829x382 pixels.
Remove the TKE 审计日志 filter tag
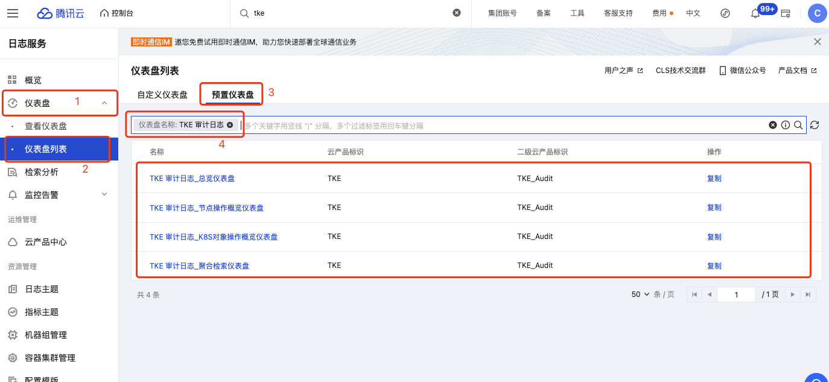click(x=230, y=125)
